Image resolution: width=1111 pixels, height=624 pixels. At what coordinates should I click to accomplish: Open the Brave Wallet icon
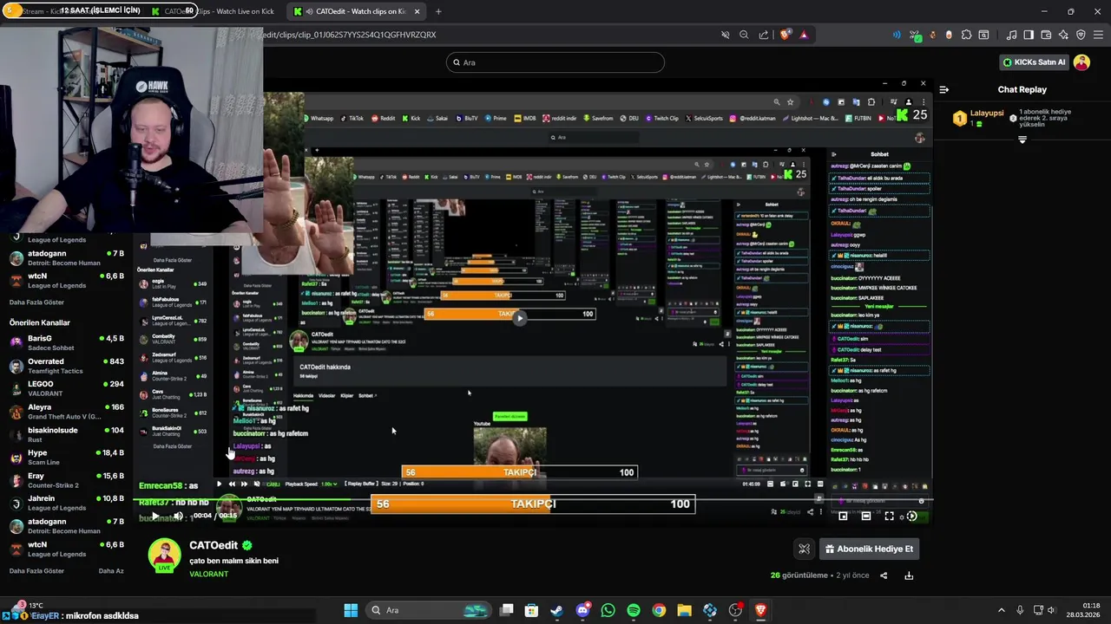1046,35
